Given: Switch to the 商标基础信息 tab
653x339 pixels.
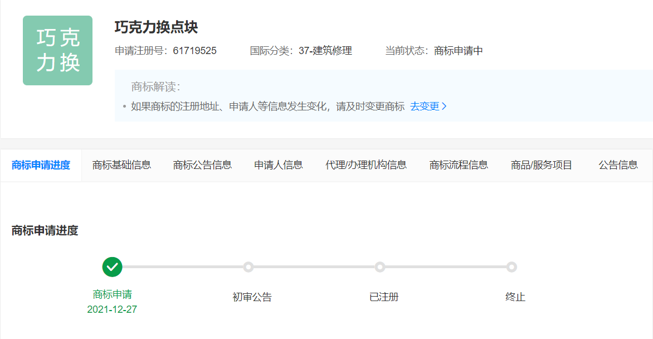Looking at the screenshot, I should [x=121, y=165].
